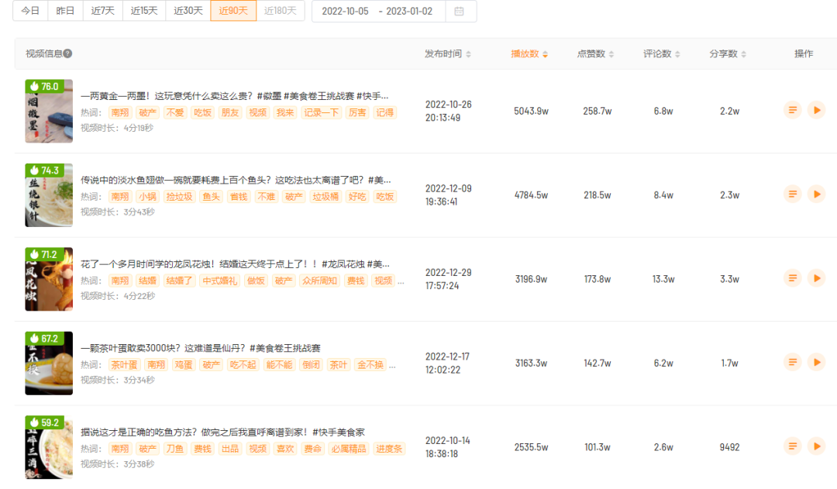This screenshot has height=489, width=837.
Task: Click hot word tag 记录一下
Action: (x=322, y=112)
